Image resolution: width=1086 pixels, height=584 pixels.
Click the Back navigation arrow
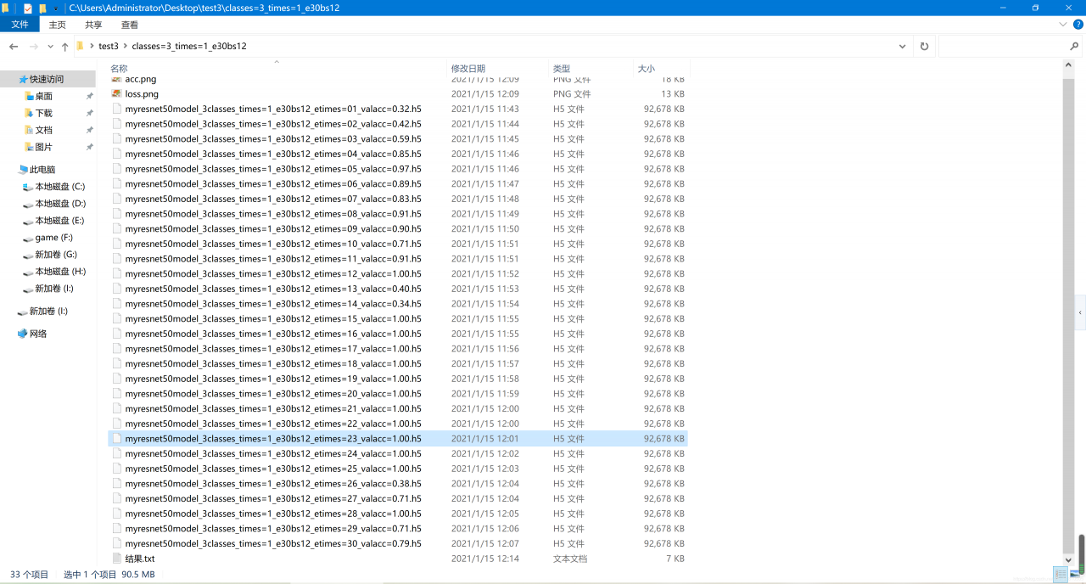coord(14,47)
